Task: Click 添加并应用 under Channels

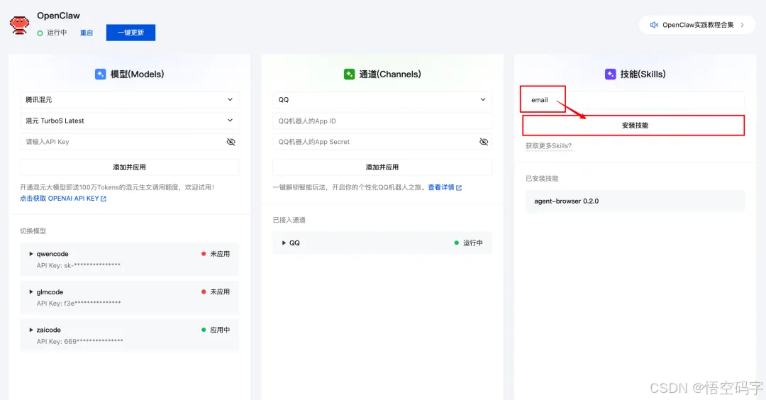Action: click(x=382, y=167)
